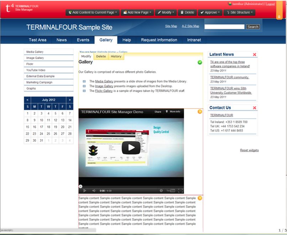Open the Approve dropdown menu
The width and height of the screenshot is (287, 235).
(x=210, y=12)
